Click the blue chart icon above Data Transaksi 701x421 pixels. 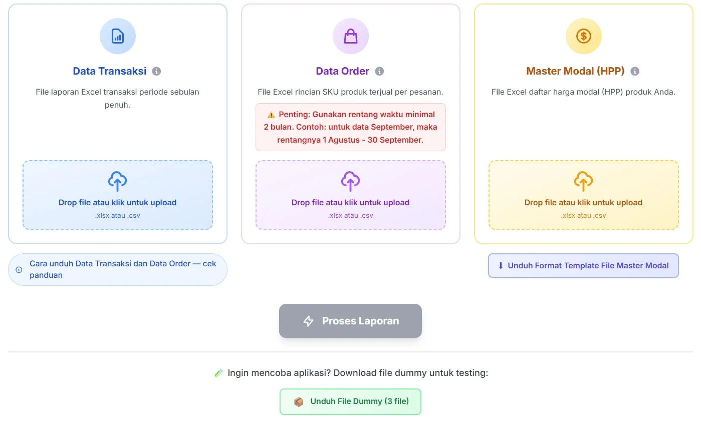click(x=118, y=36)
